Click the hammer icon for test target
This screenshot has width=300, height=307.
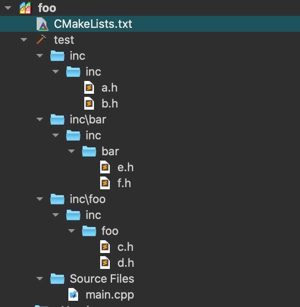point(41,40)
